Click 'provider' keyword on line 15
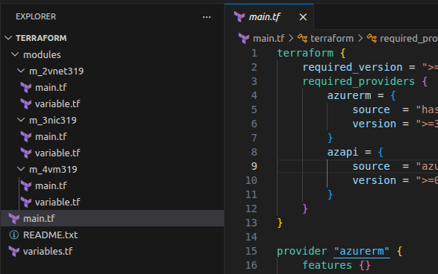Viewport: 438px width, 274px height. pyautogui.click(x=301, y=252)
